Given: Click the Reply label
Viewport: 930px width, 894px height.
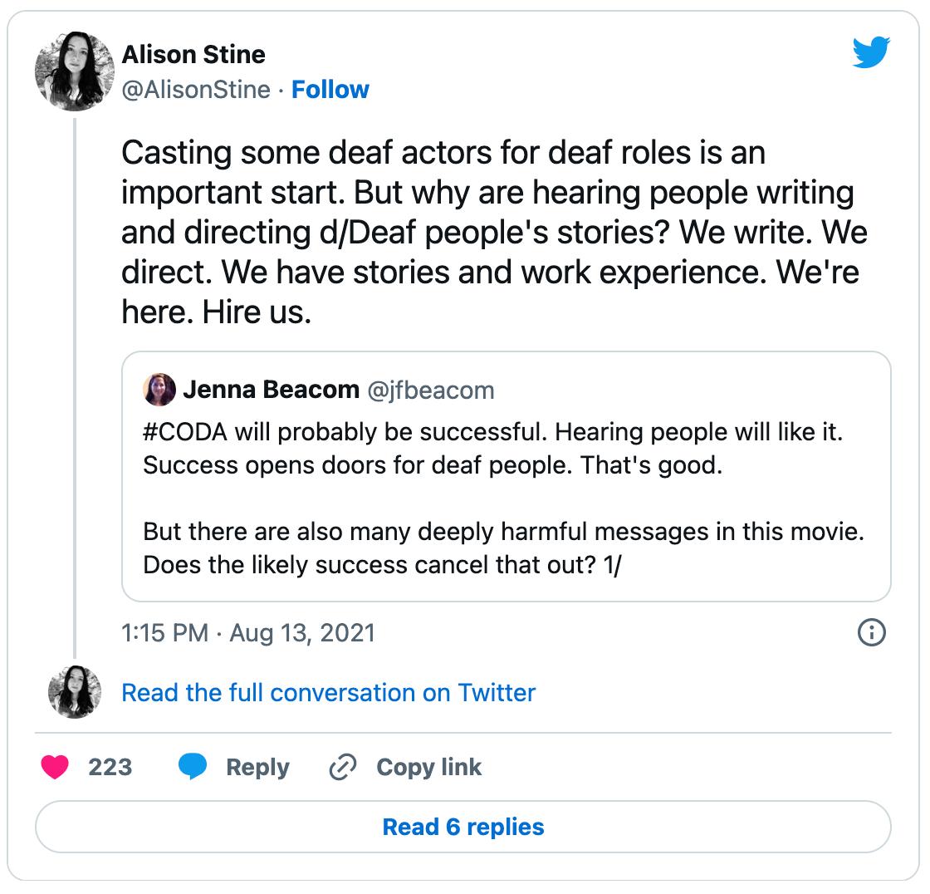Looking at the screenshot, I should point(257,768).
